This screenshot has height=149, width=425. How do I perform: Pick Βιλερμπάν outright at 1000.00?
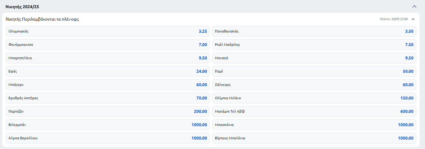(x=108, y=125)
